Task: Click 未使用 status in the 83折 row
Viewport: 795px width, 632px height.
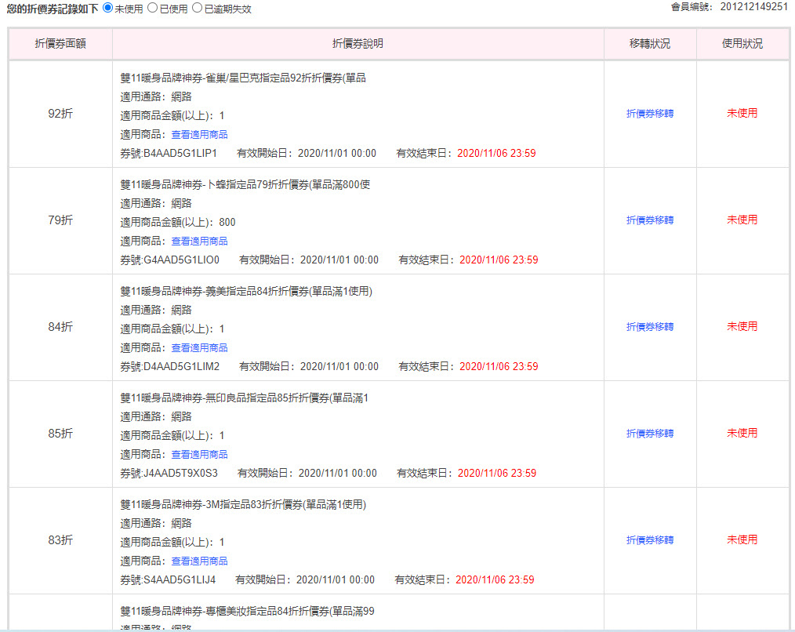Action: point(742,539)
